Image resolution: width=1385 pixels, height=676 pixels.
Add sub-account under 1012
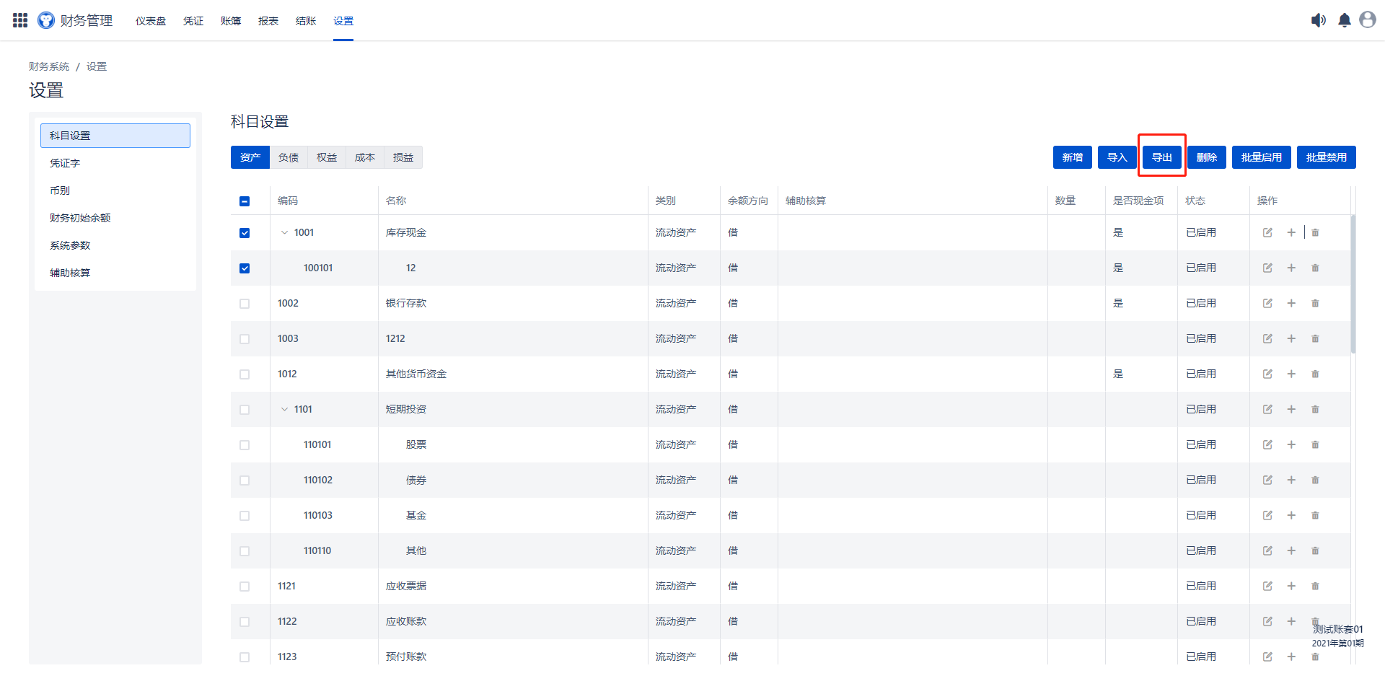(1291, 374)
